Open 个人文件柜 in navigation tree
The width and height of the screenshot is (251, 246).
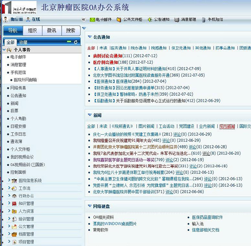(x=20, y=149)
